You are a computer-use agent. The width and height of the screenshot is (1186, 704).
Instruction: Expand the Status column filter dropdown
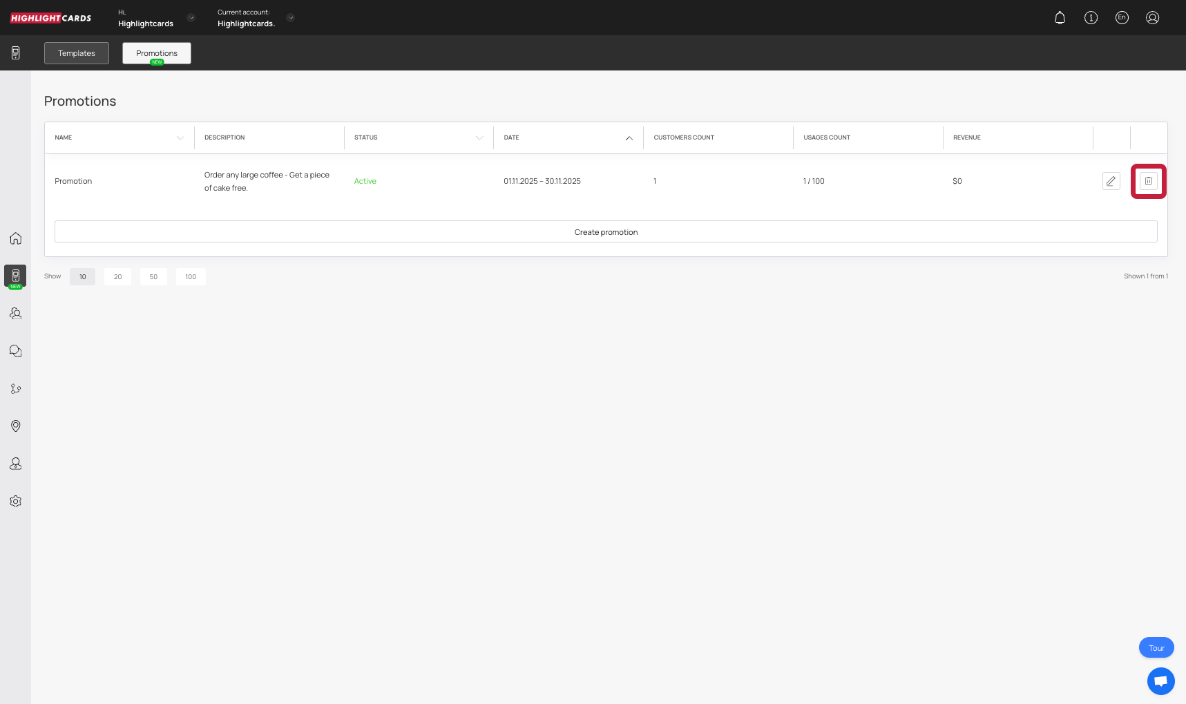[479, 138]
